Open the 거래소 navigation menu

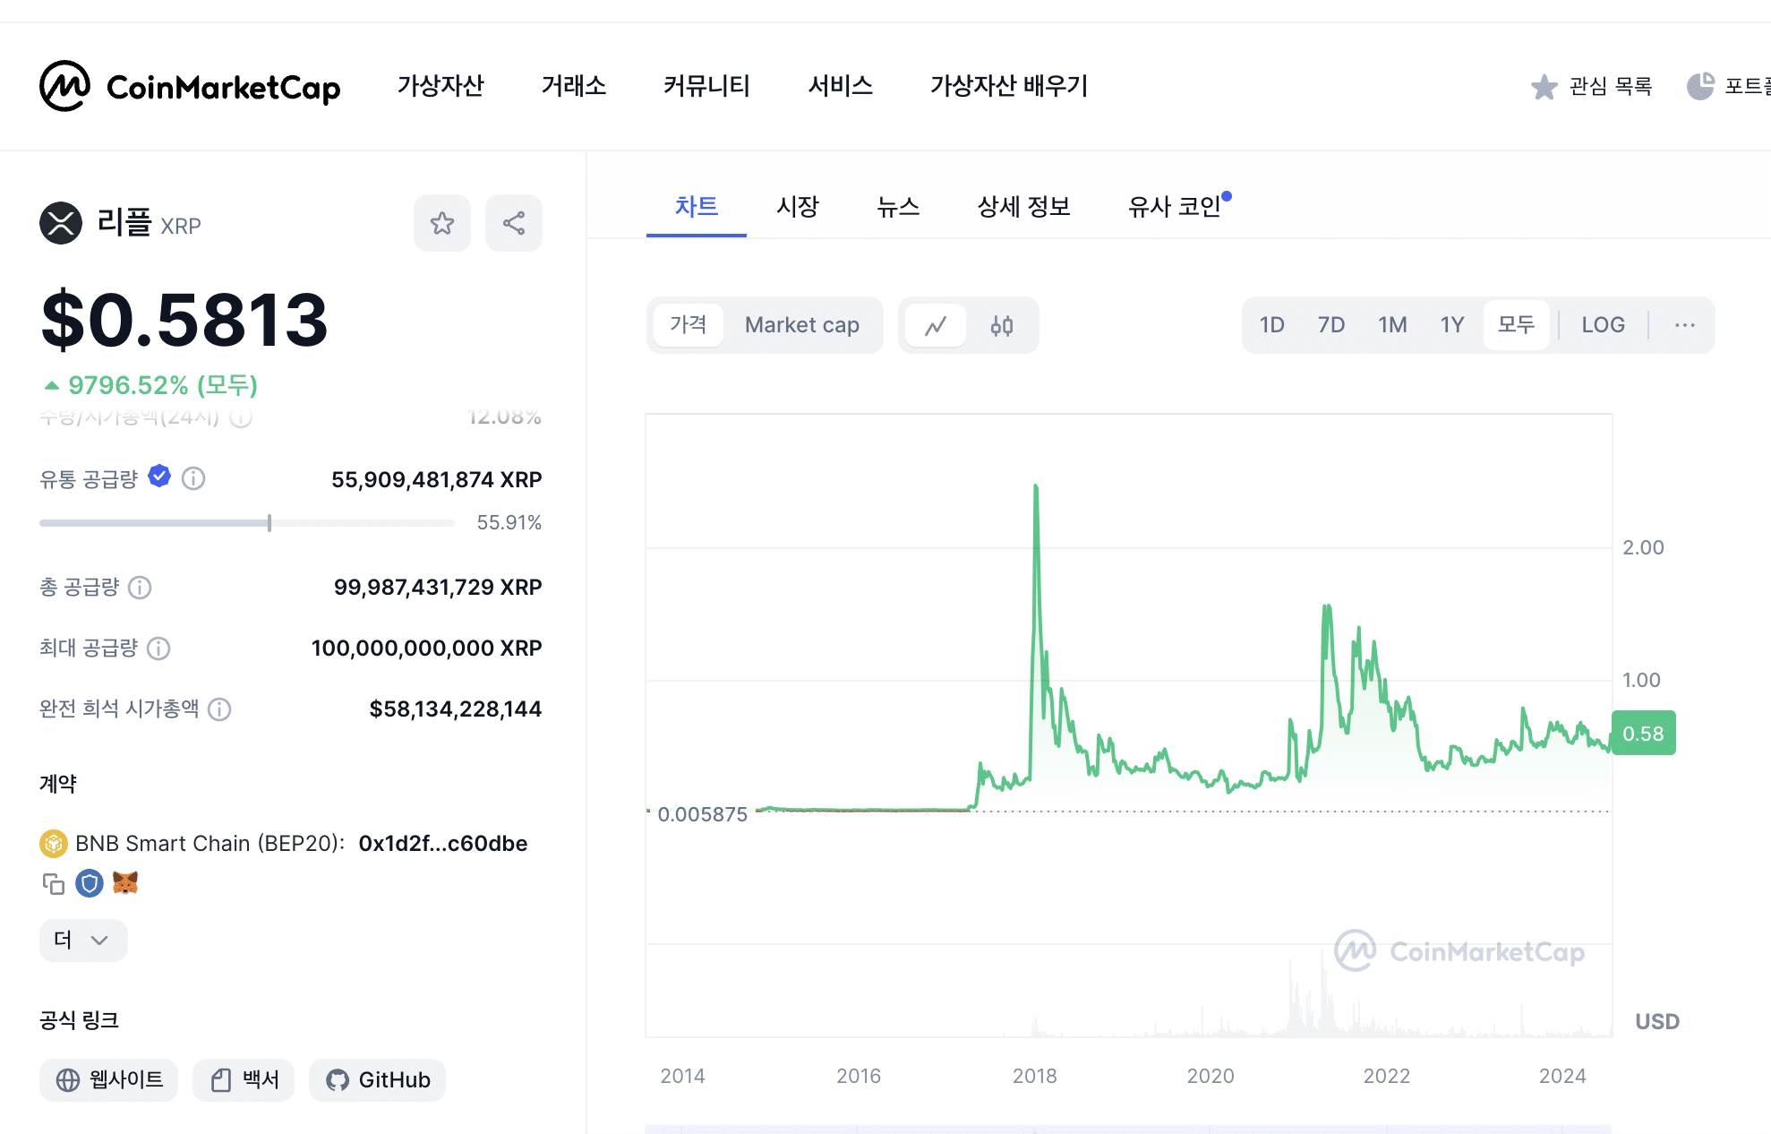[574, 86]
